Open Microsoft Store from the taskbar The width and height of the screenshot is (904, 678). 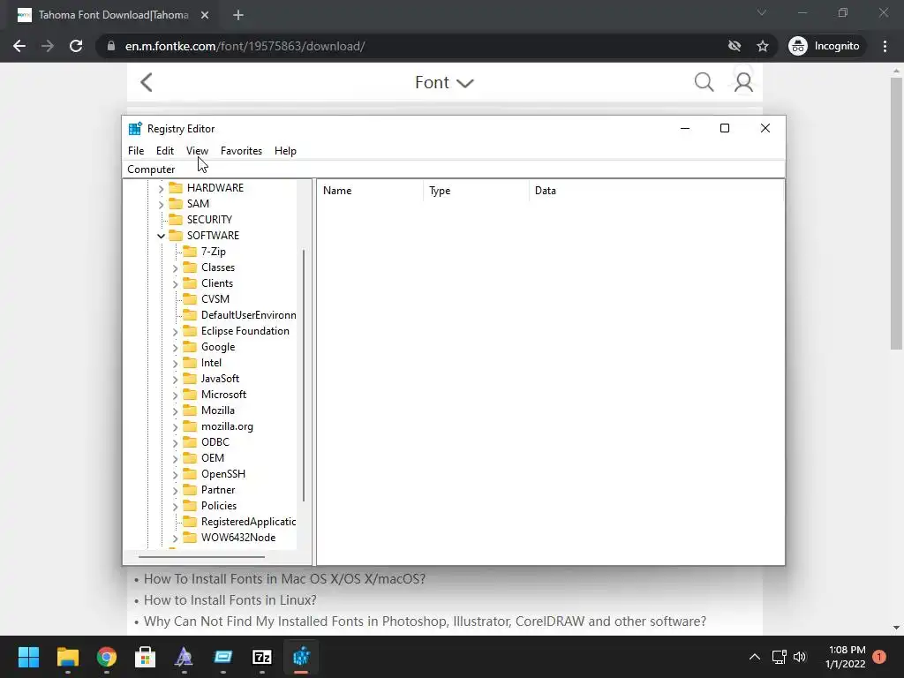tap(146, 657)
